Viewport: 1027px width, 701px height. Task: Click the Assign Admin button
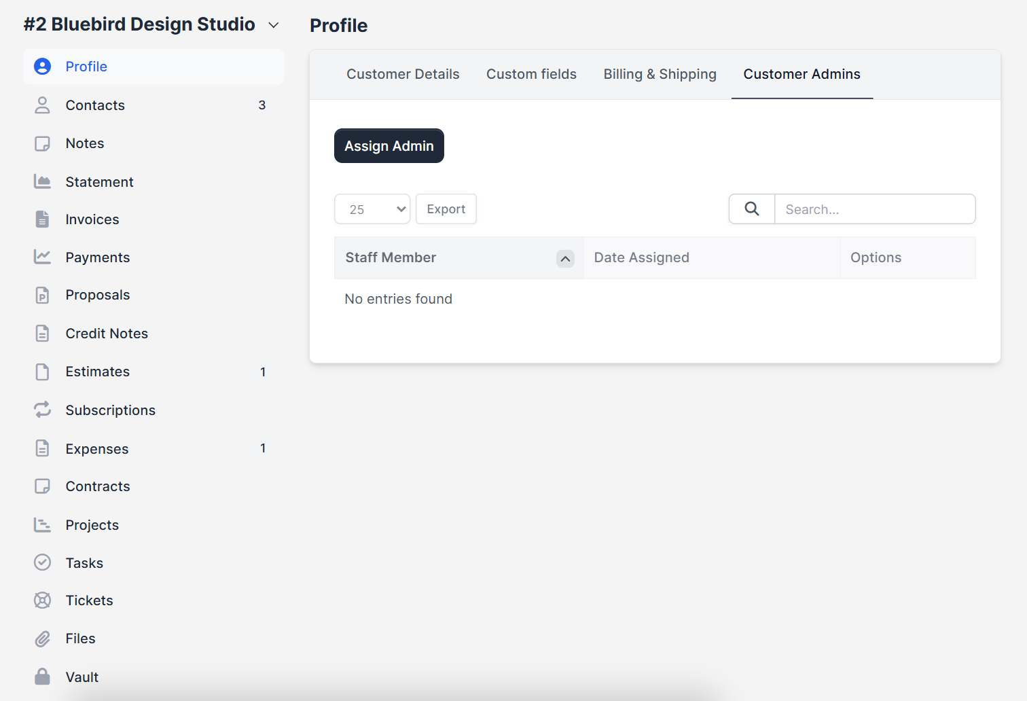pos(389,146)
